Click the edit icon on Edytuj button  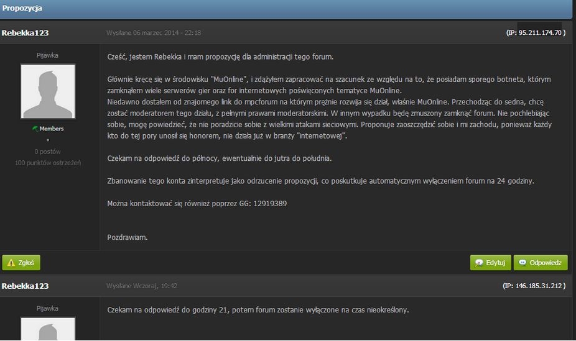coord(479,263)
